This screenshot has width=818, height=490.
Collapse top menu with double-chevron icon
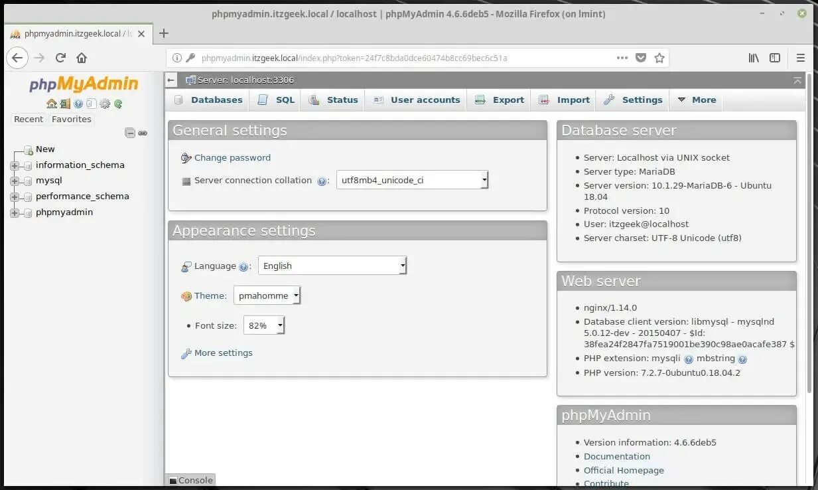(x=797, y=80)
